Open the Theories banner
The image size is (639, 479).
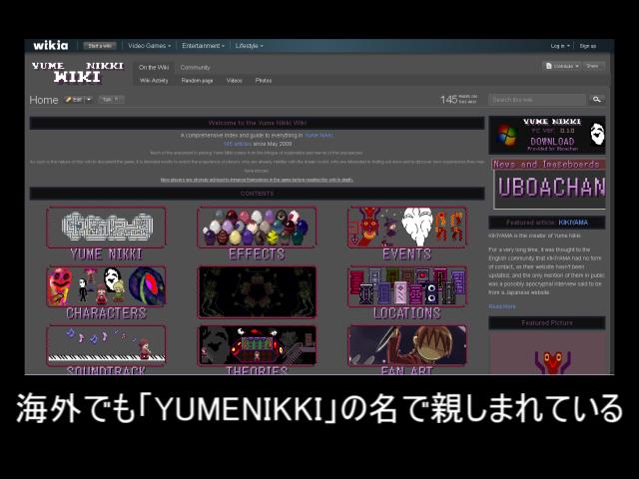click(x=257, y=345)
